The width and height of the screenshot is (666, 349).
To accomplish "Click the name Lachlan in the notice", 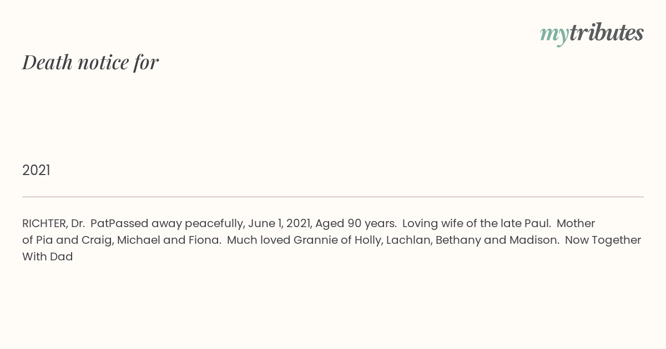I will 408,240.
